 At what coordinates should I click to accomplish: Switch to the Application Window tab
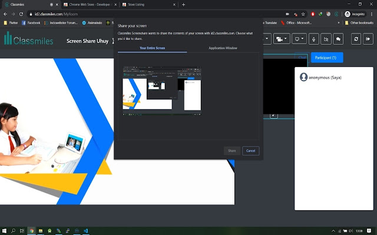[223, 48]
